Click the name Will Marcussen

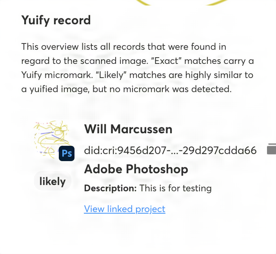(128, 129)
